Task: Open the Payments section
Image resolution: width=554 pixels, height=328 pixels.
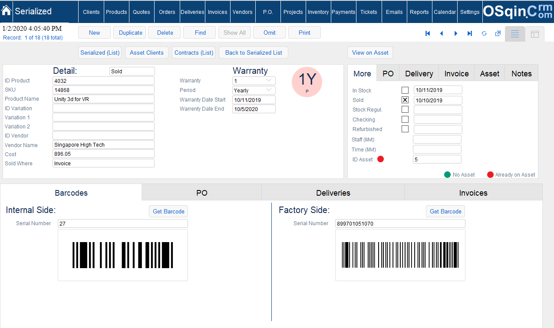Action: [x=343, y=12]
